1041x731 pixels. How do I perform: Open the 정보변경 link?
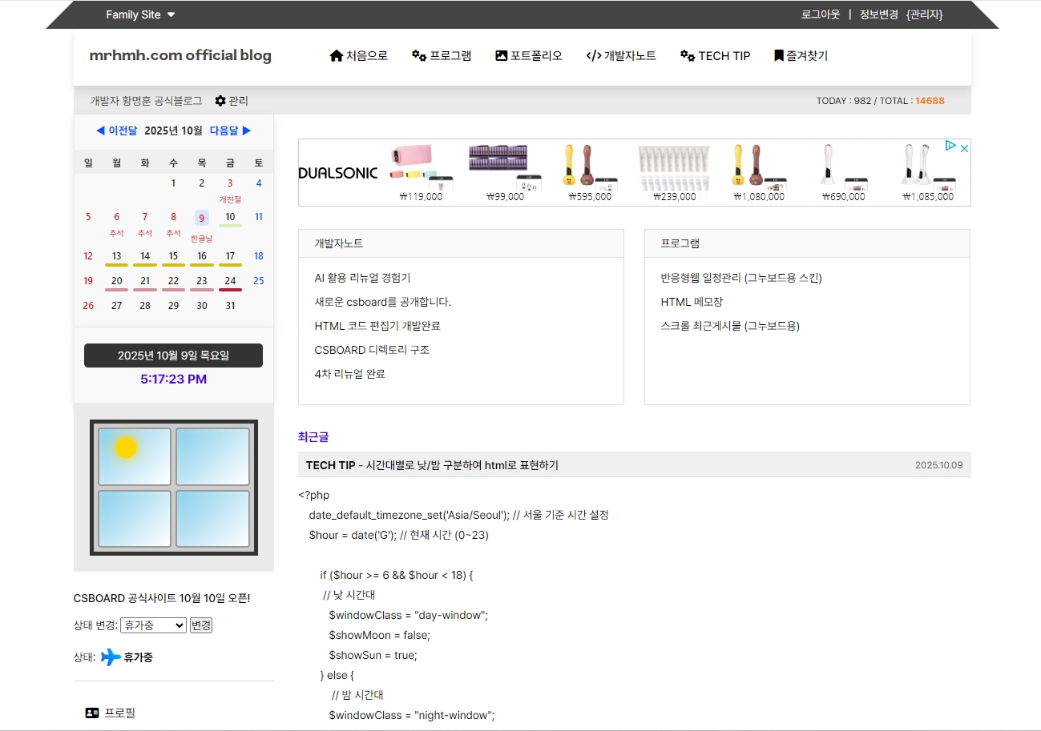[878, 14]
